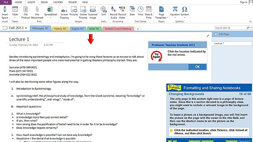Open the REVIEW ribbon tab
This screenshot has height=142, width=253.
point(73,2)
